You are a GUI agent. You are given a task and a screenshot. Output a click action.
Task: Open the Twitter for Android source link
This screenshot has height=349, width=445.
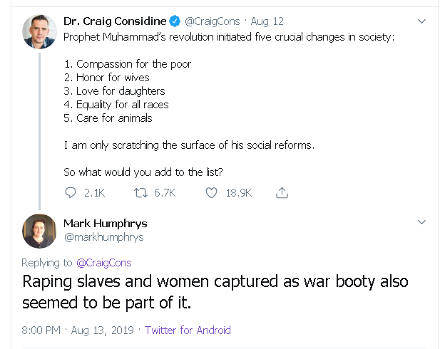pos(188,330)
